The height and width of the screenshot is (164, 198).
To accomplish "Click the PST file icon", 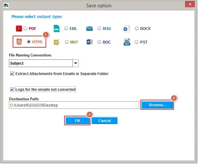I will tap(127, 42).
